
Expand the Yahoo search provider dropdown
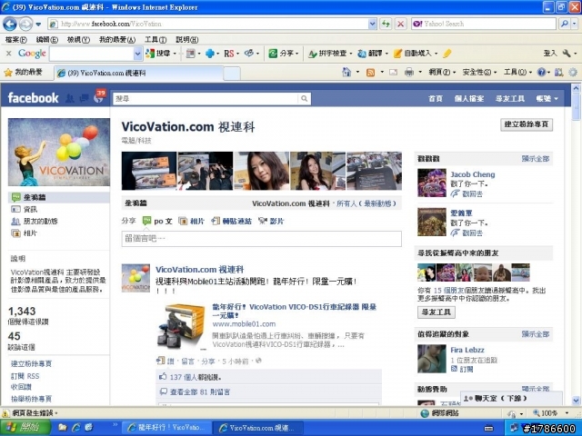pos(575,24)
